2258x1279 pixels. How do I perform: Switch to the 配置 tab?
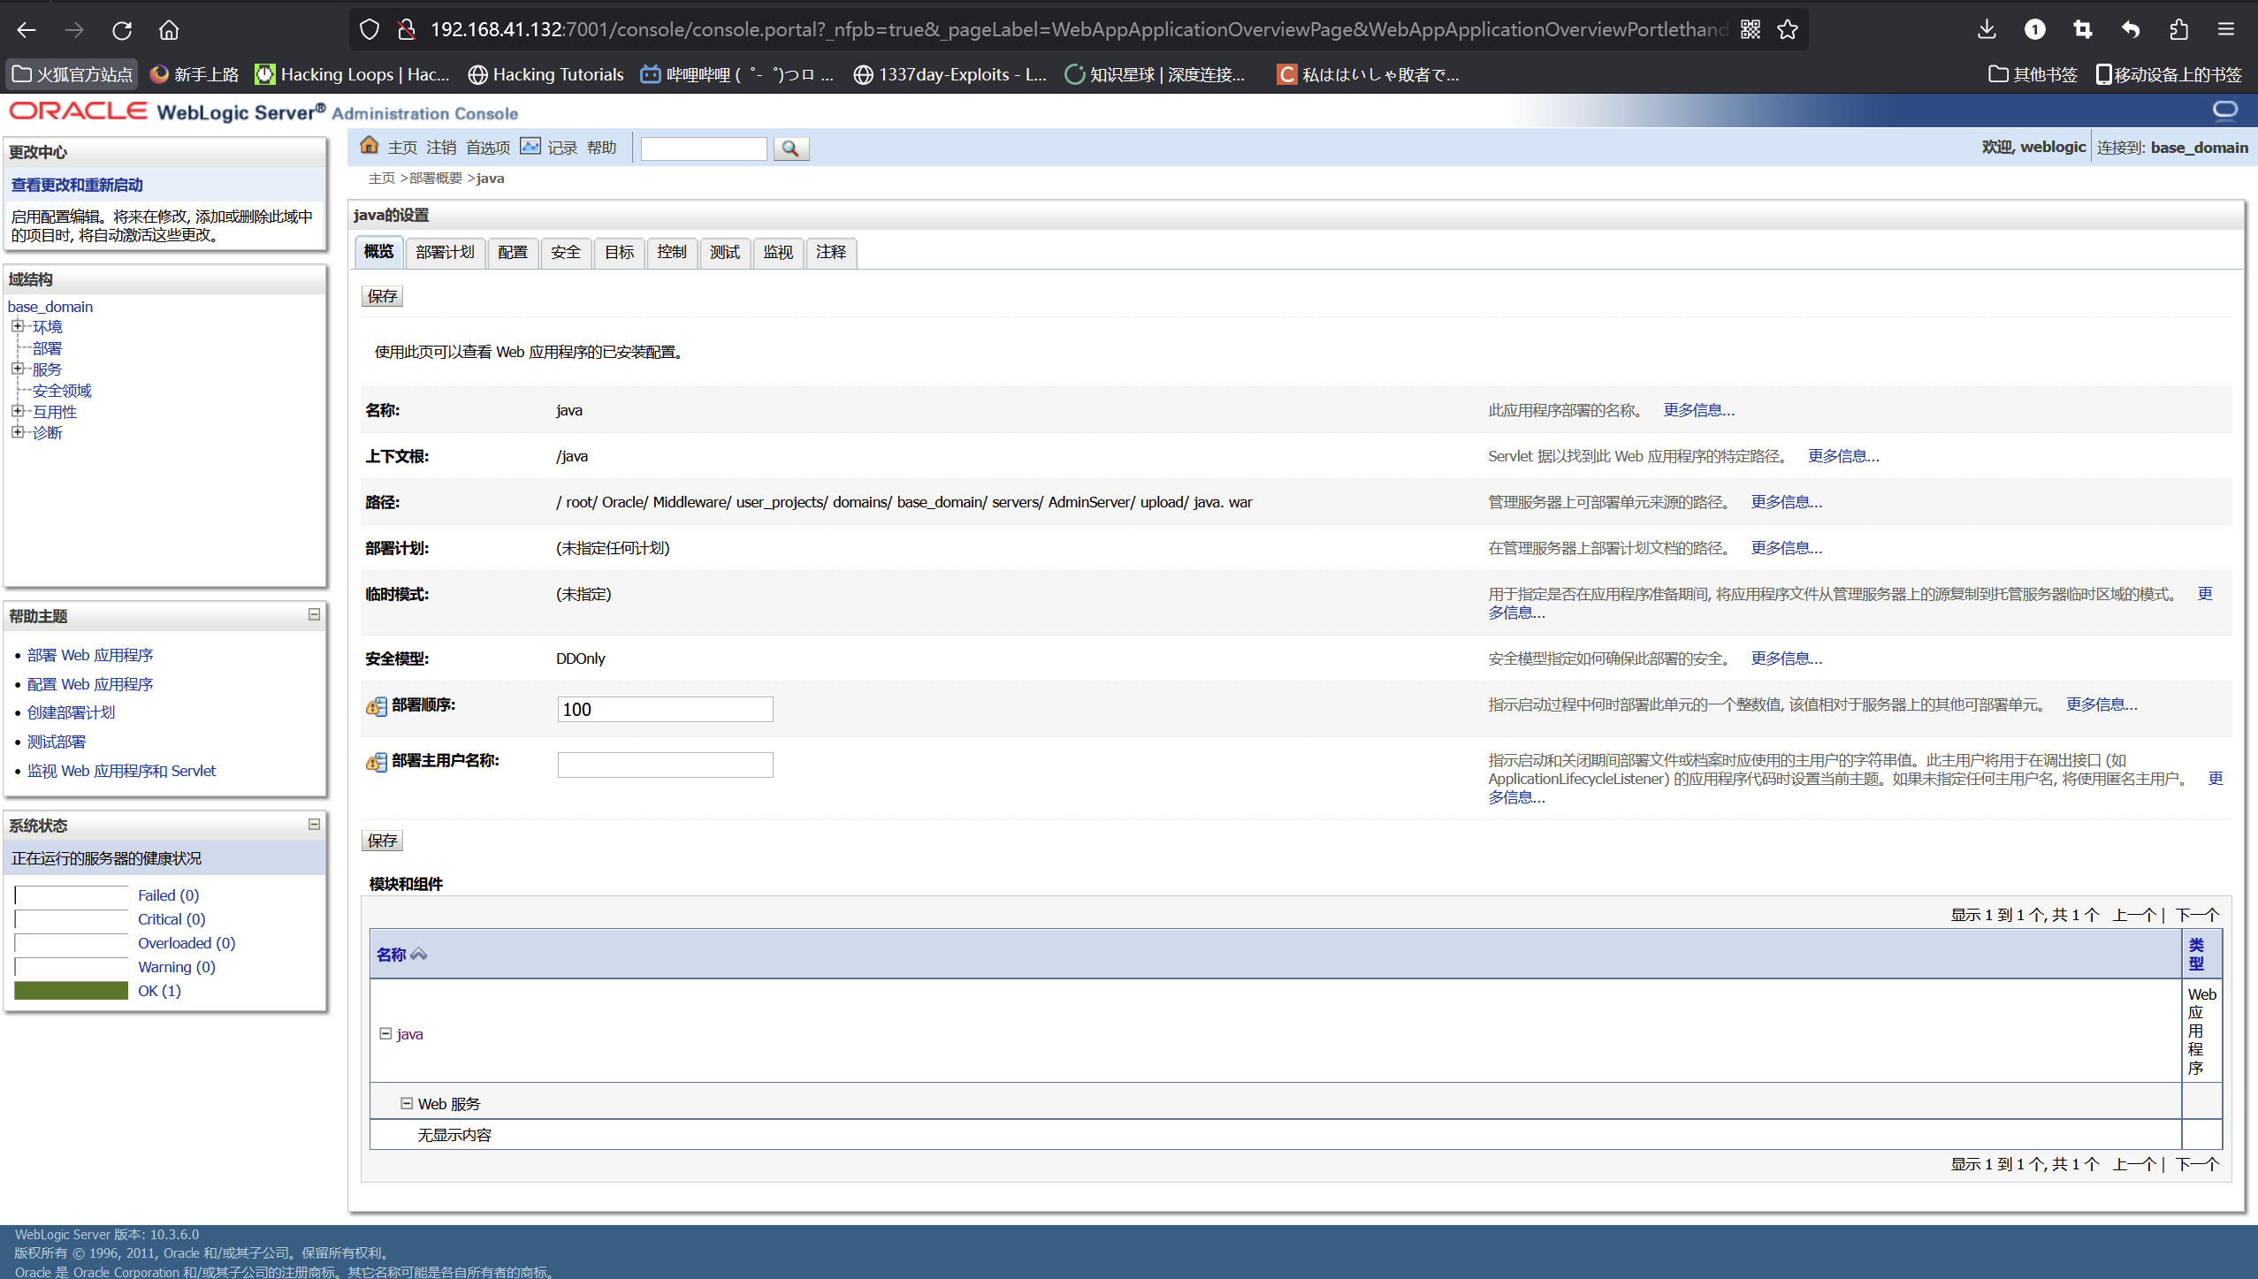tap(513, 253)
